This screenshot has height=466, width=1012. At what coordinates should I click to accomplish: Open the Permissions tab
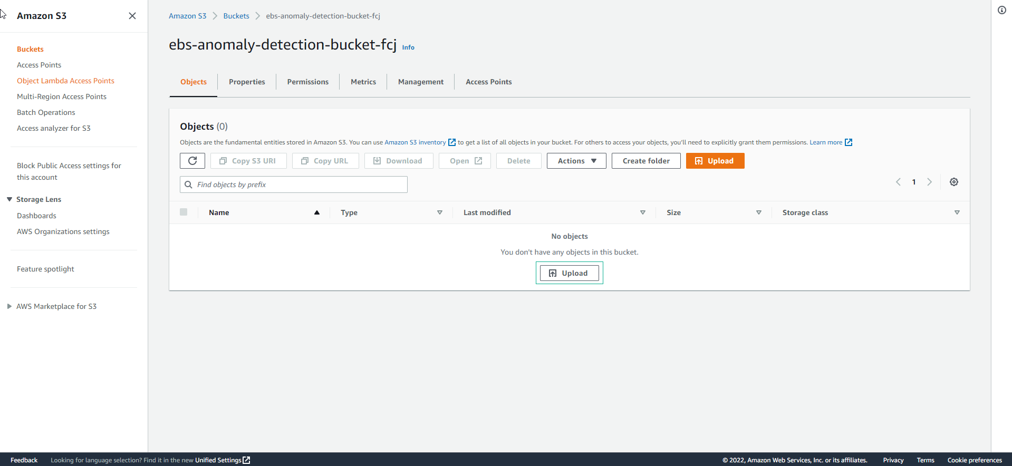308,82
